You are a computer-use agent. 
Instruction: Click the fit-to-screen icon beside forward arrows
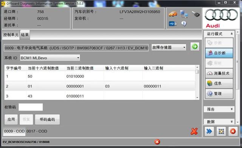click(x=221, y=131)
